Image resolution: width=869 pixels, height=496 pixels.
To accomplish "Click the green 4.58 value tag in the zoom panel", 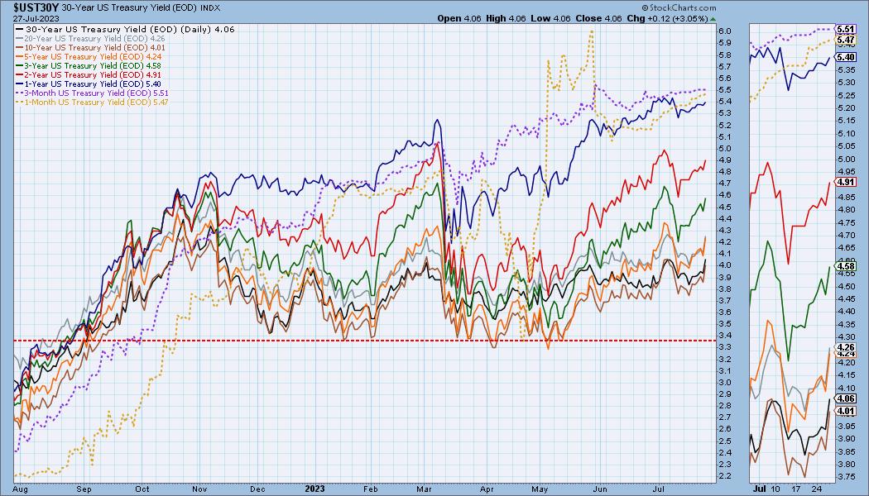I will 847,266.
